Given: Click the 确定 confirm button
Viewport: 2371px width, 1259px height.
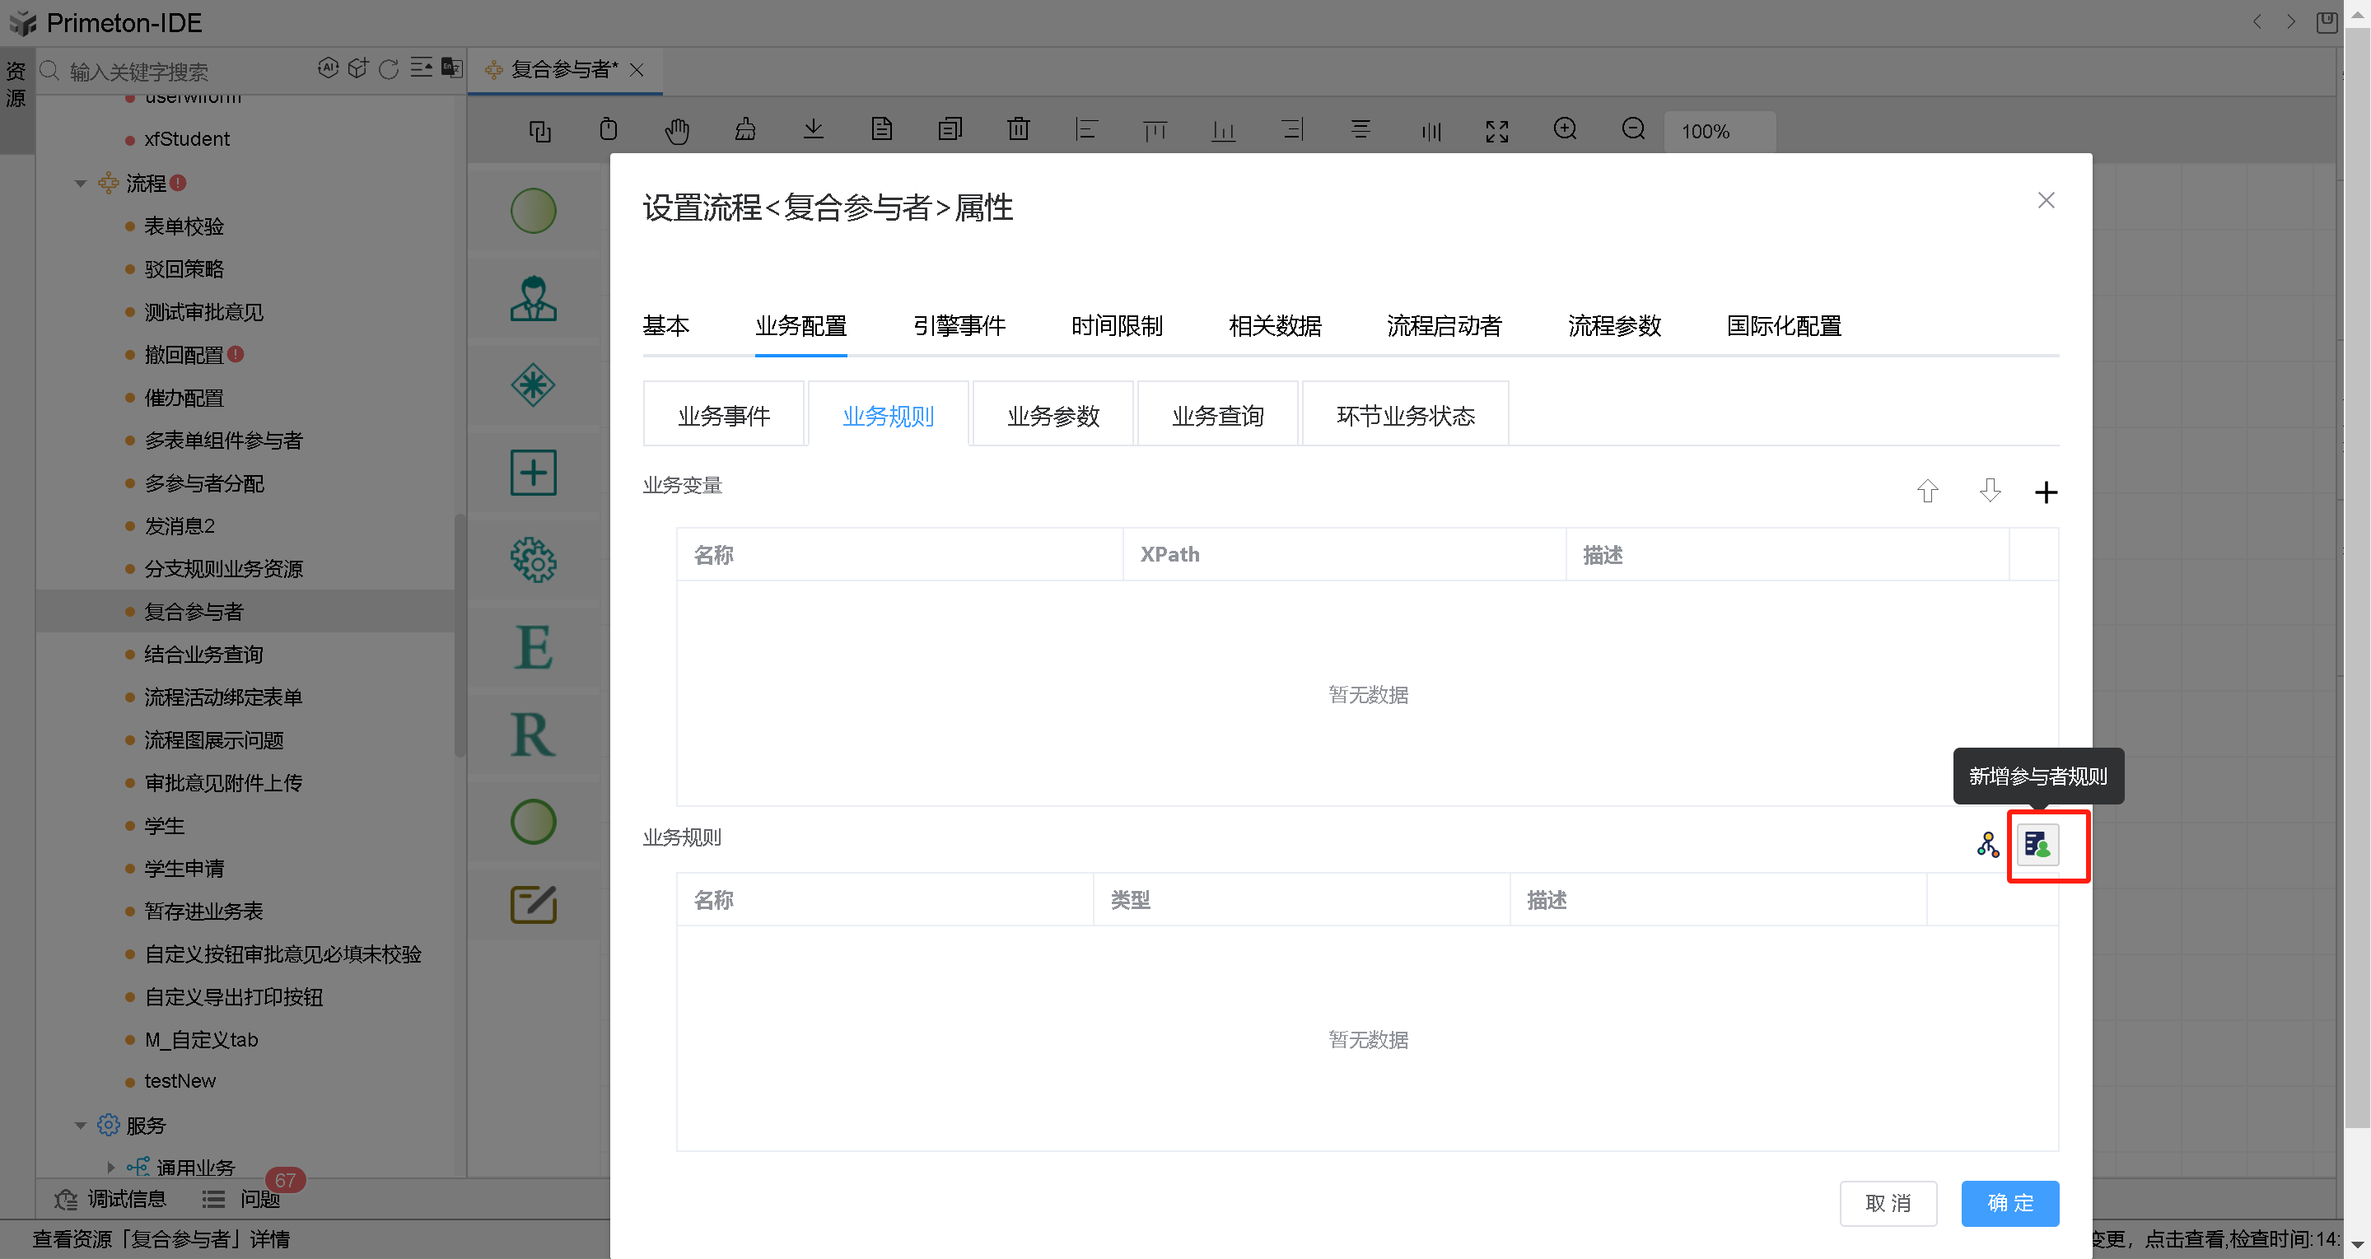Looking at the screenshot, I should [x=2009, y=1202].
